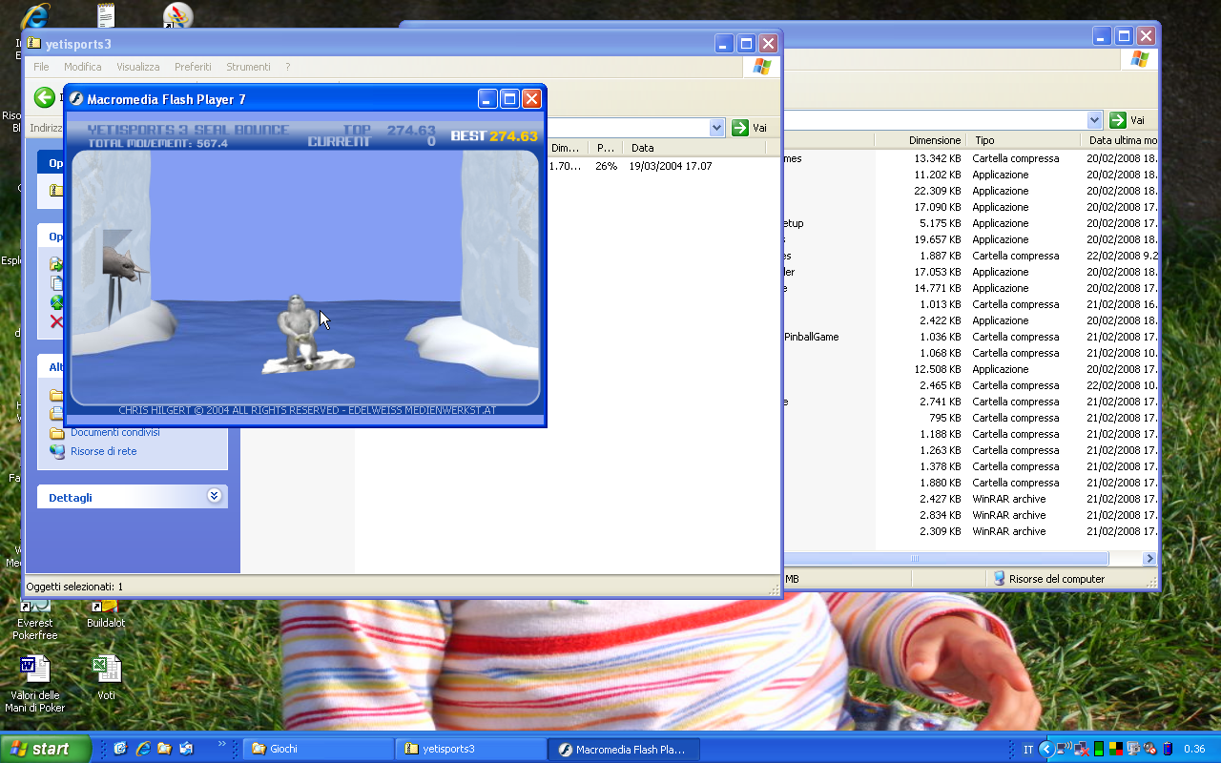Switch to Macromedia Flash Player taskbar button

[626, 750]
